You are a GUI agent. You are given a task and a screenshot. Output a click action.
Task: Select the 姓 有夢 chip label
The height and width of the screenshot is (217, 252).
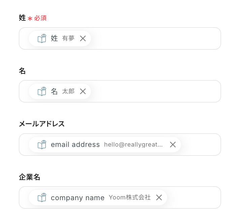(54, 38)
